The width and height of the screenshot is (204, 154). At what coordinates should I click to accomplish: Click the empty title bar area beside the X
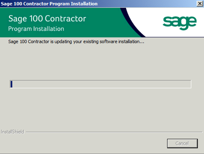tap(147, 4)
